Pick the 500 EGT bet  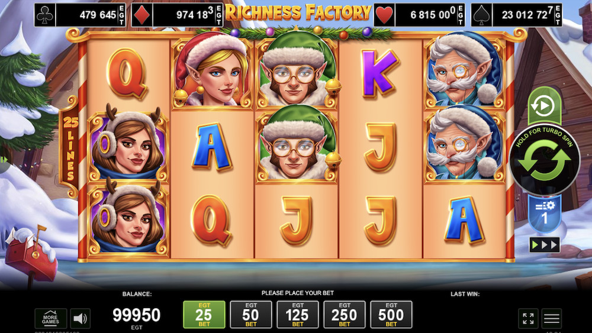(x=391, y=315)
